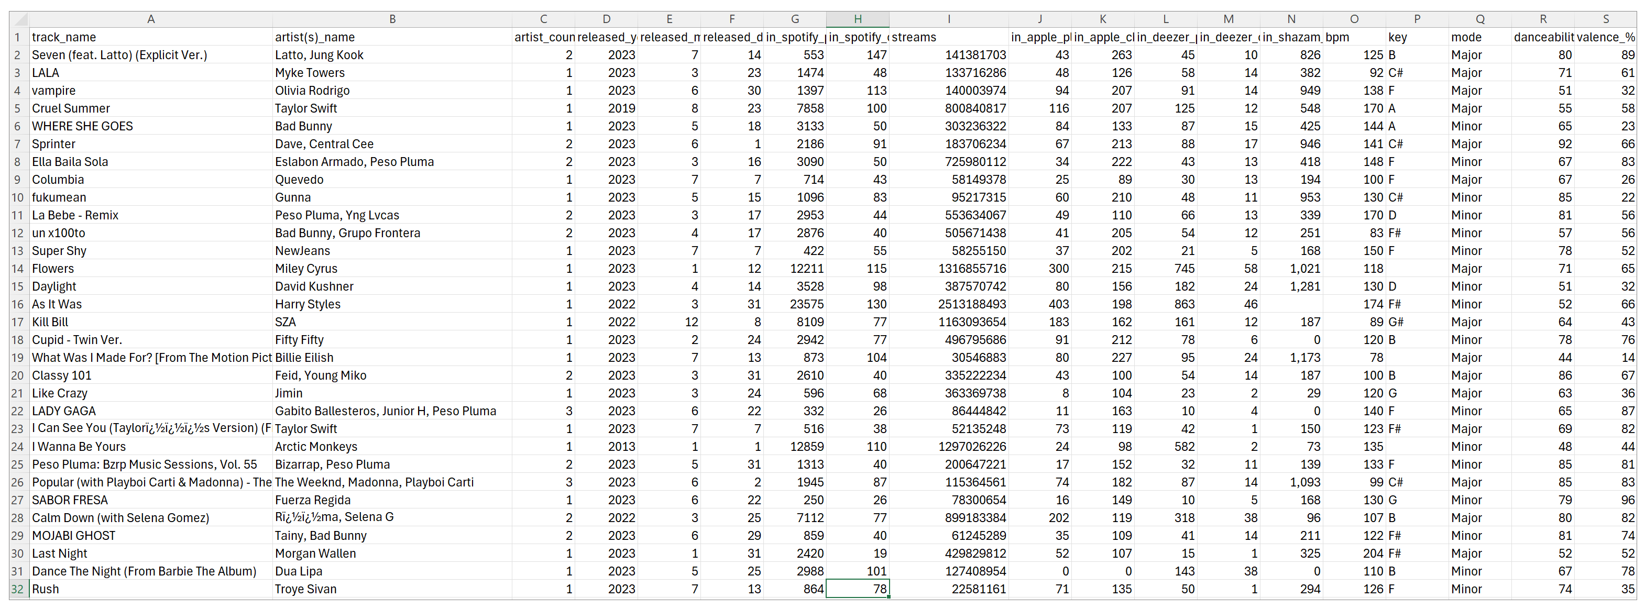Click the bpm value 204
The width and height of the screenshot is (1645, 609).
click(1373, 553)
